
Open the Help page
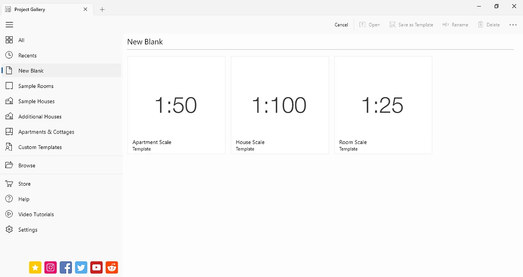click(61, 199)
